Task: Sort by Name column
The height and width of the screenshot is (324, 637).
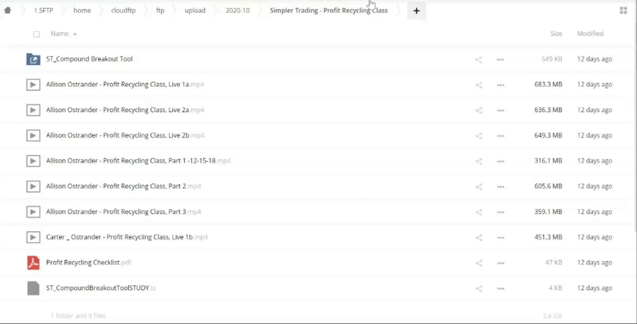Action: [x=59, y=34]
